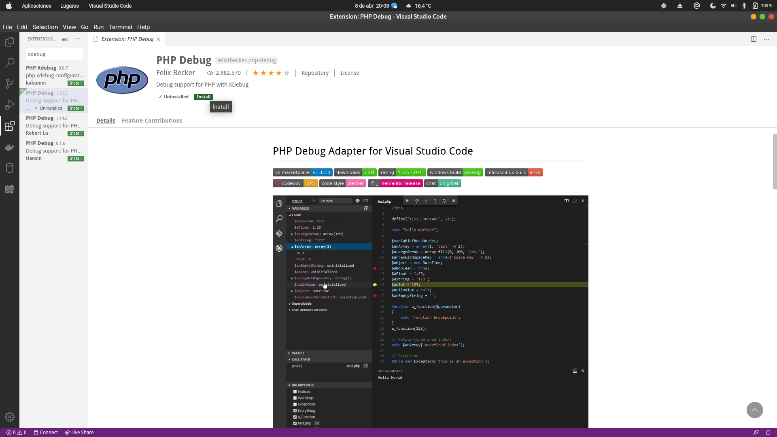Click the PHP logo extension image
777x437 pixels.
(x=122, y=80)
